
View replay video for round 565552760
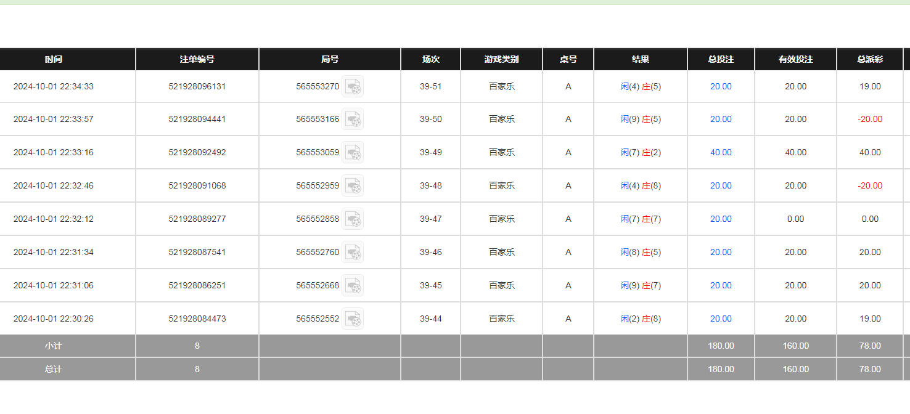[353, 253]
